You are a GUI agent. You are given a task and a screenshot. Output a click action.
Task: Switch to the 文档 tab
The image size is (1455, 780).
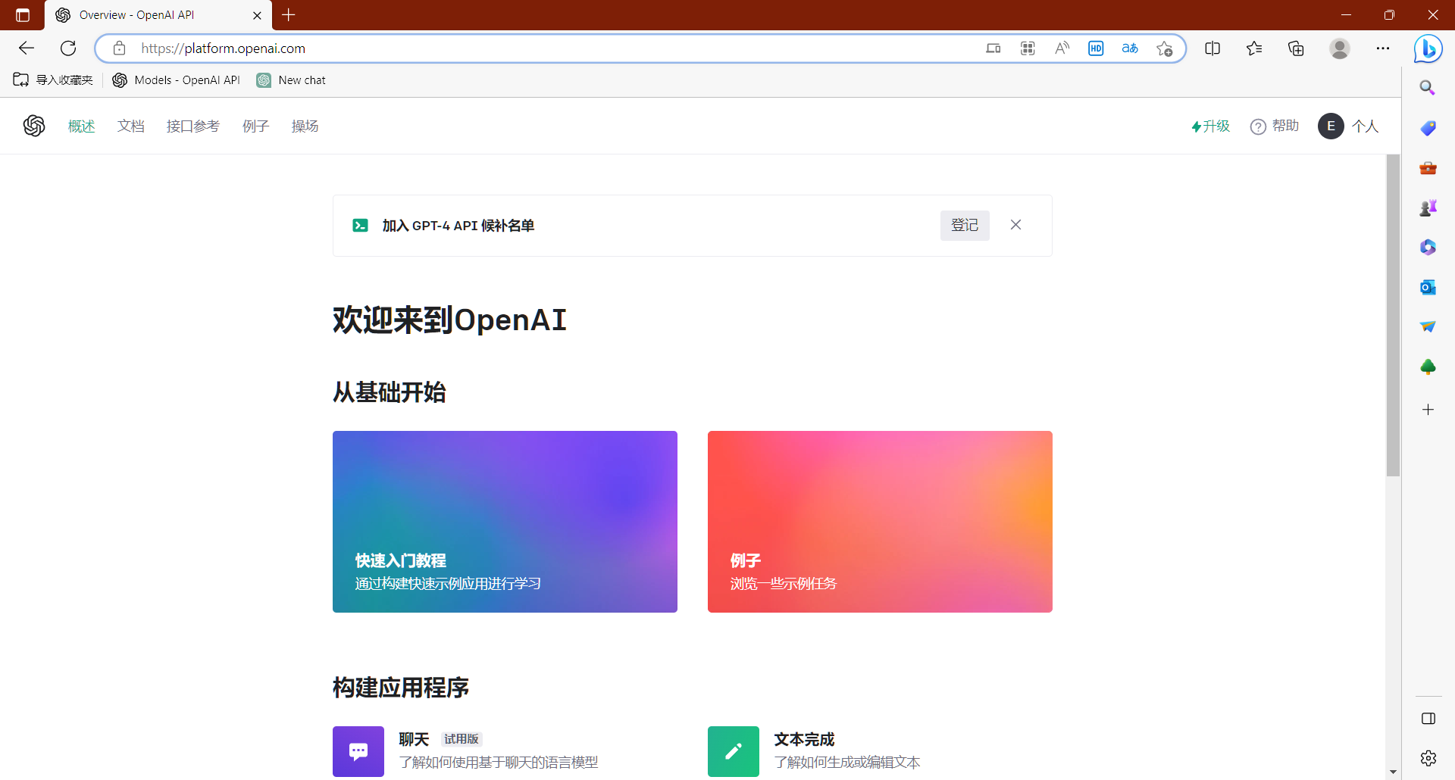tap(130, 126)
